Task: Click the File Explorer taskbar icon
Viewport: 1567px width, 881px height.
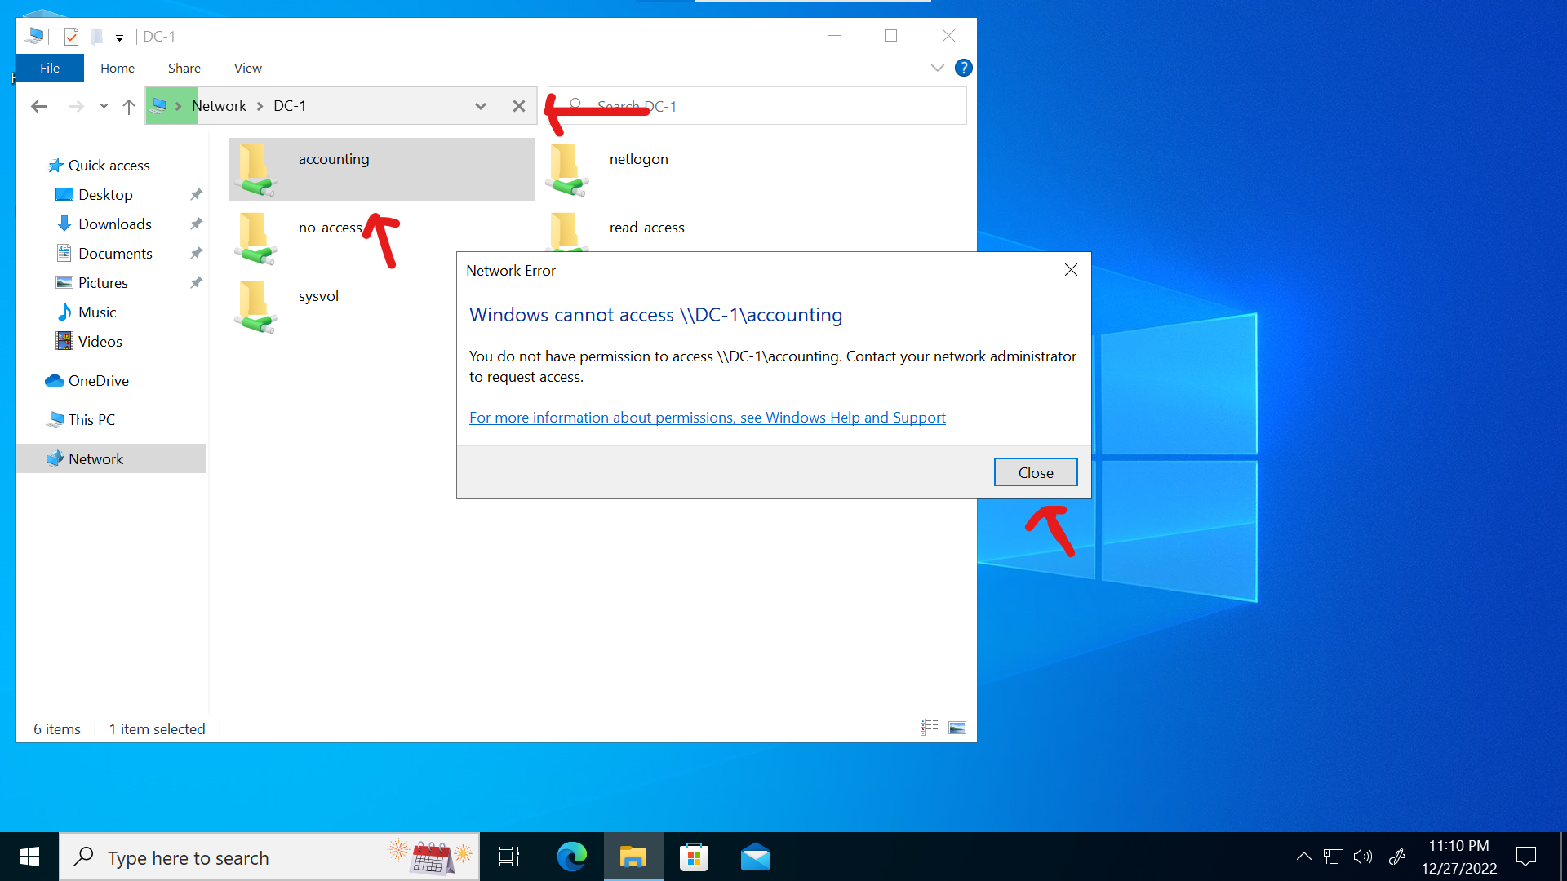Action: click(x=634, y=857)
